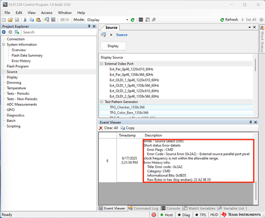Click the Source breadcrumb link
The width and height of the screenshot is (265, 218).
[x=122, y=35]
